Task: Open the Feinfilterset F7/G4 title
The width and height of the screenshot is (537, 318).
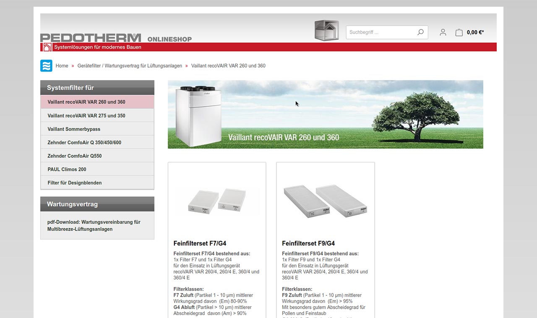Action: point(200,243)
